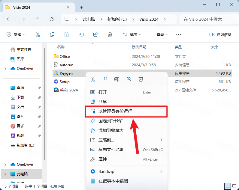
Task: Select the Setup application file
Action: point(142,82)
